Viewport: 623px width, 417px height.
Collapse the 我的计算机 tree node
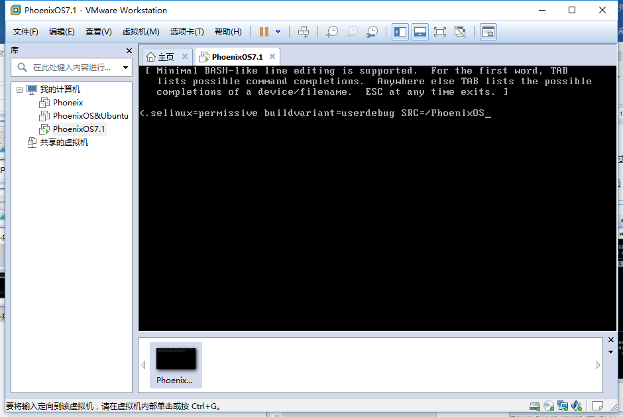pyautogui.click(x=19, y=89)
